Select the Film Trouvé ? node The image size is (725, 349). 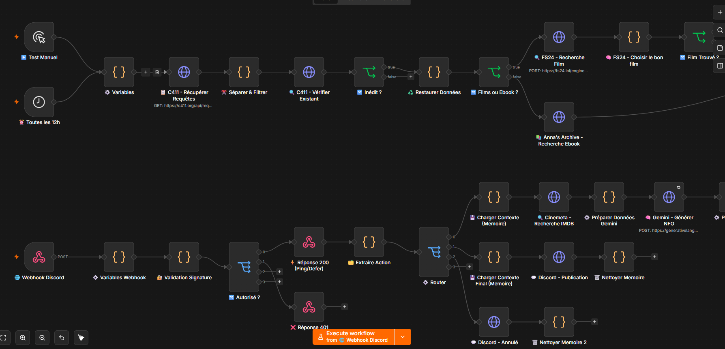pyautogui.click(x=699, y=37)
